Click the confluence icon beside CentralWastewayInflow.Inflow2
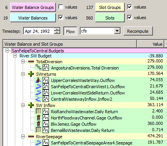167x146 pixels. (x=38, y=99)
